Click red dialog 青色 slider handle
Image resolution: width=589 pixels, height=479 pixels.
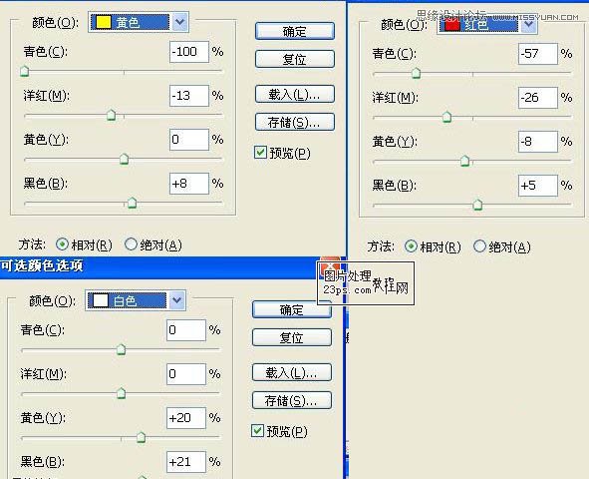pyautogui.click(x=416, y=73)
